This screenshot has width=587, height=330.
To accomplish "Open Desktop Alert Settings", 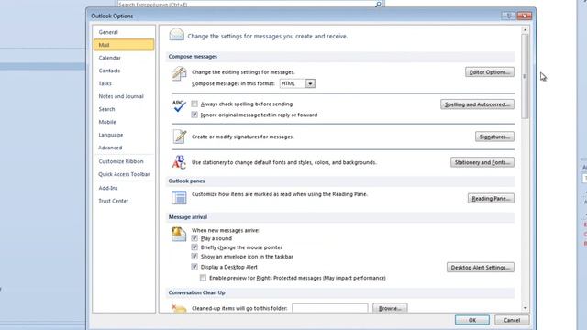I will pyautogui.click(x=481, y=268).
